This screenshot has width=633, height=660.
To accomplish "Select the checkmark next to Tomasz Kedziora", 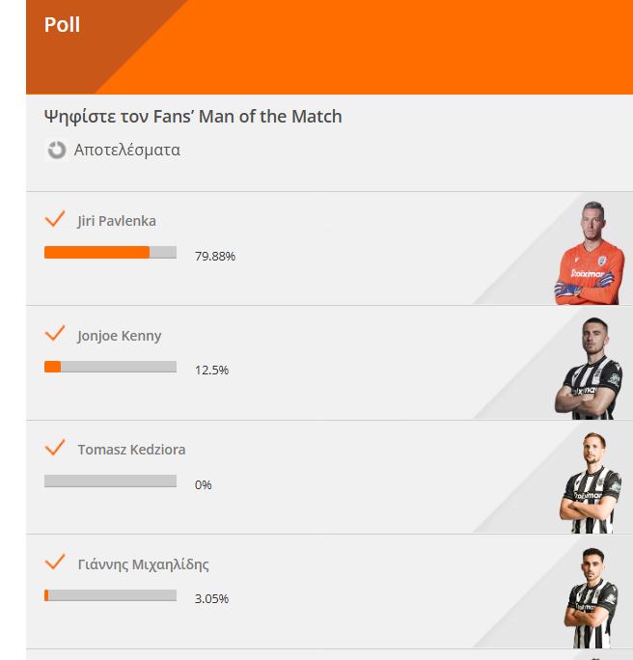I will (55, 447).
